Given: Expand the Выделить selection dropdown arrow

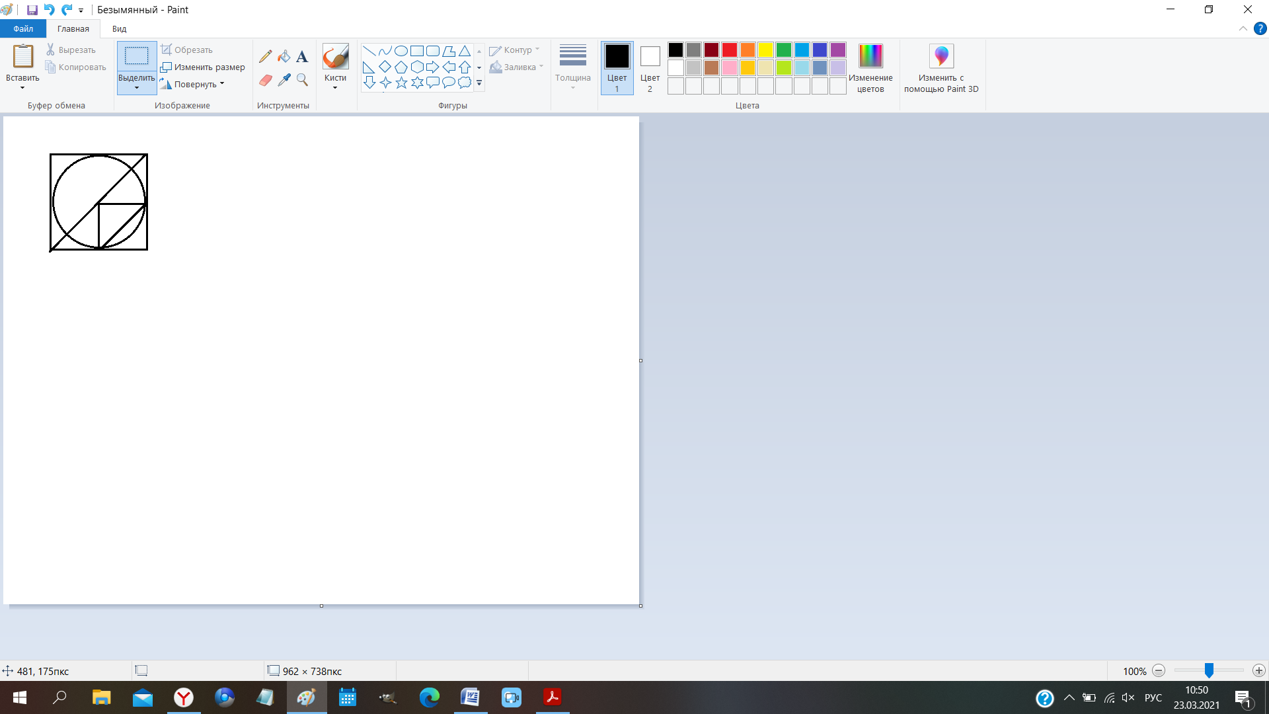Looking at the screenshot, I should point(137,87).
